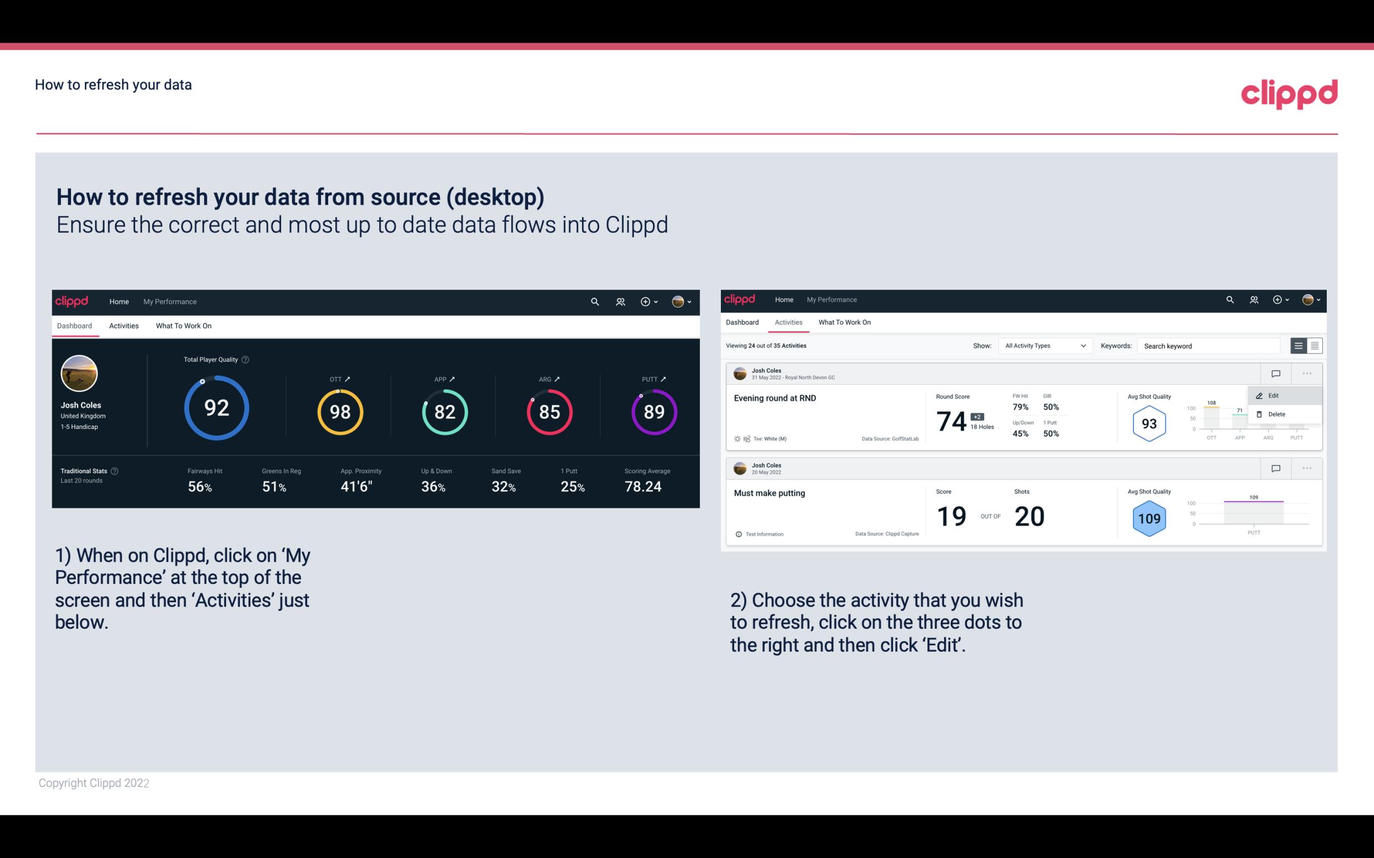Viewport: 1374px width, 858px height.
Task: Click the Clippd logo icon top right
Action: pos(1289,94)
